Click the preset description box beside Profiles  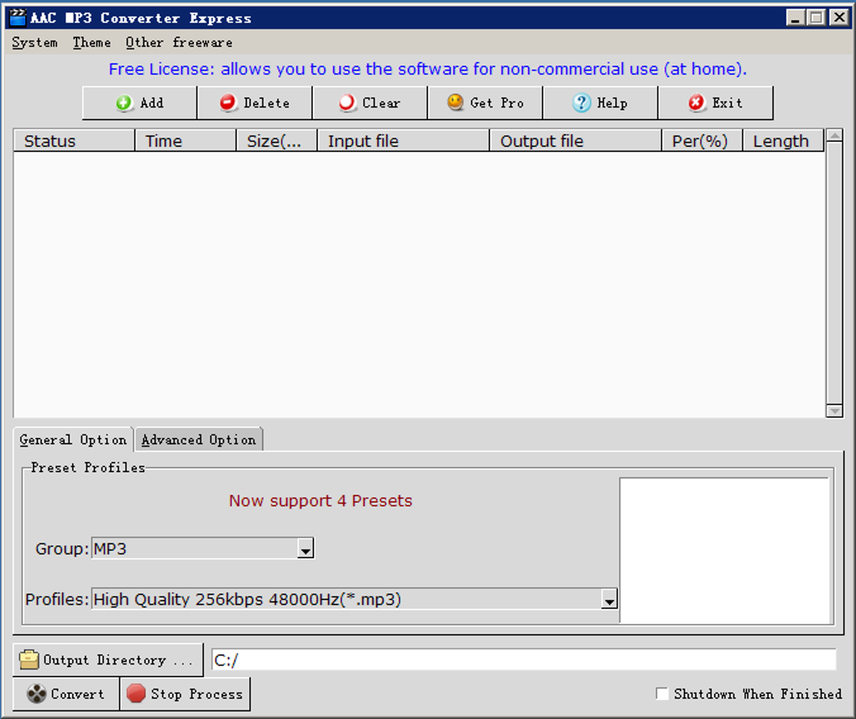pos(724,550)
